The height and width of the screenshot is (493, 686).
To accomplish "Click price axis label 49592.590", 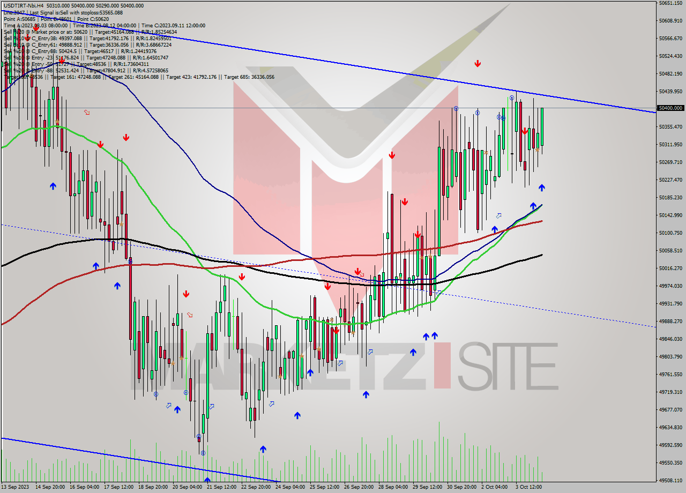I will 671,445.
